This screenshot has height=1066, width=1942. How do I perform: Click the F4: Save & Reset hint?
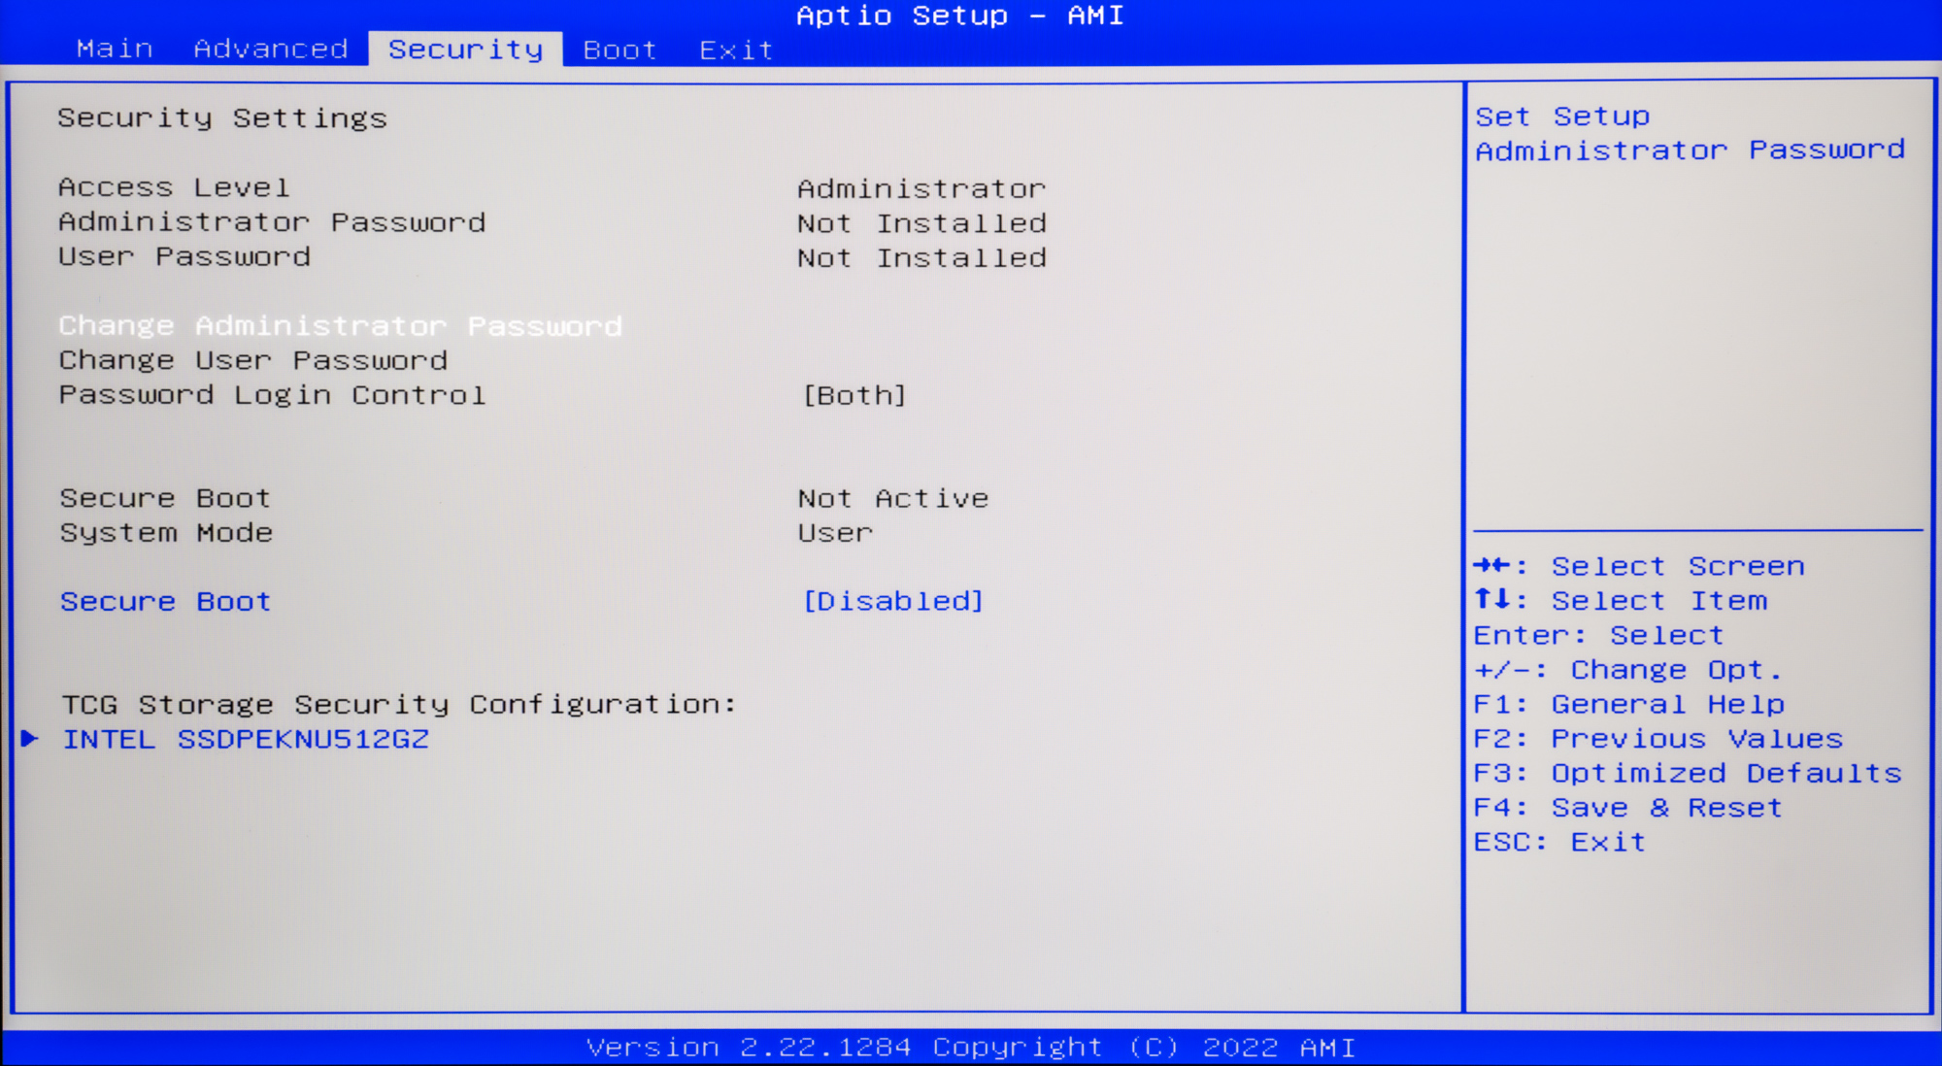[1627, 808]
